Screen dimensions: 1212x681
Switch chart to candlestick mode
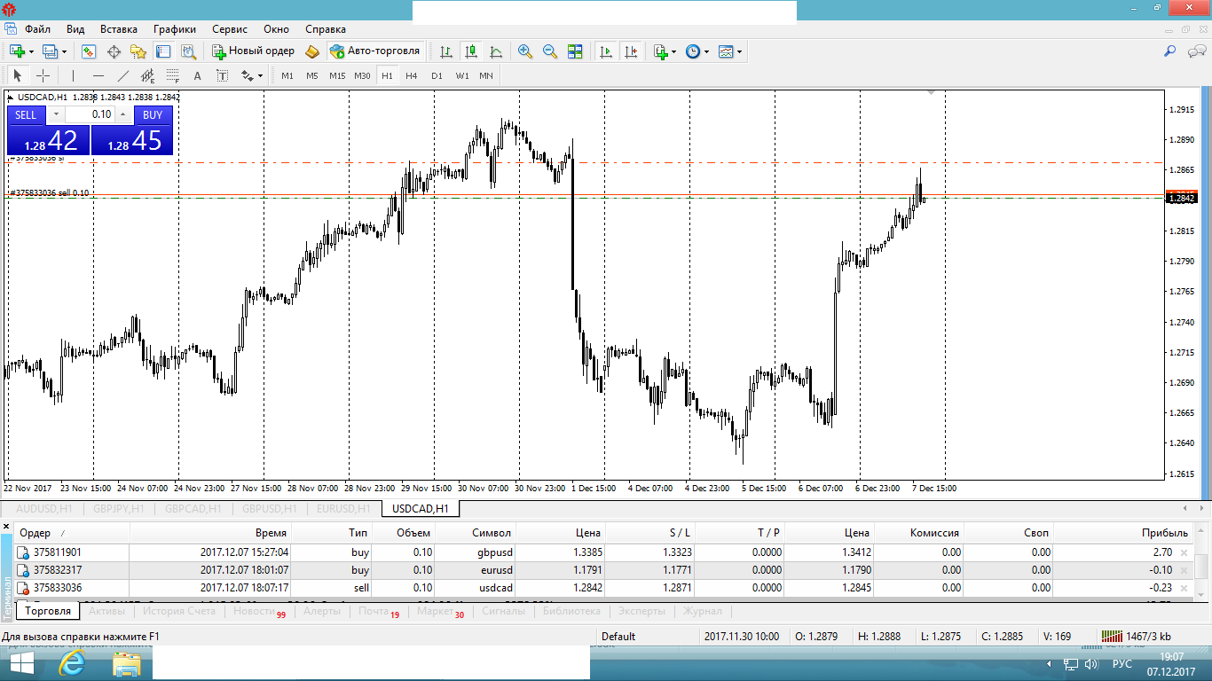[x=471, y=51]
